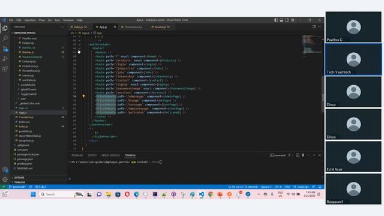Fold code at line 46

[79, 48]
